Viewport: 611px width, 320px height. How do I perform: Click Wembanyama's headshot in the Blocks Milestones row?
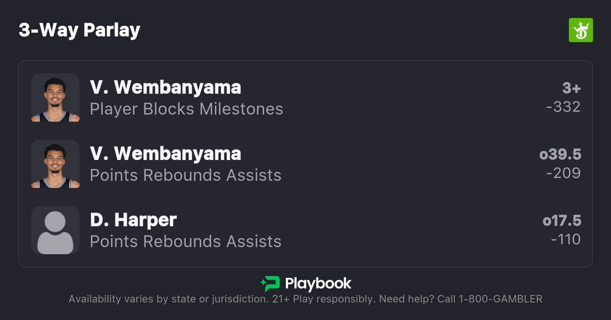coord(55,98)
